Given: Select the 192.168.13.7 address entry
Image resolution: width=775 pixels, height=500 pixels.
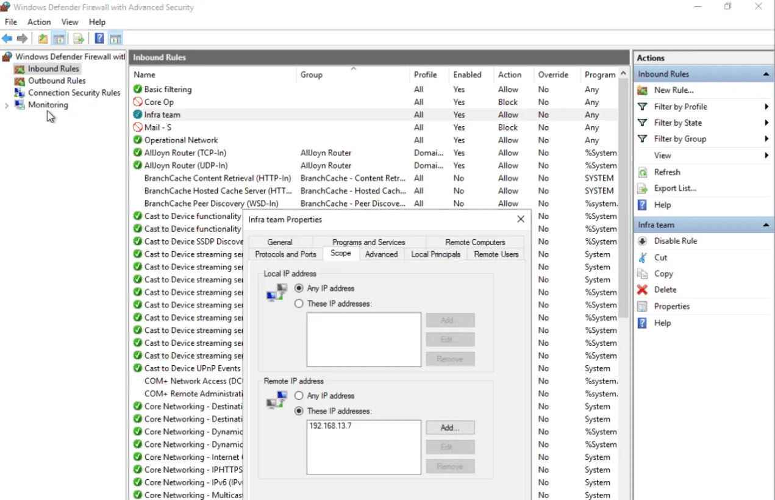Looking at the screenshot, I should click(x=330, y=426).
